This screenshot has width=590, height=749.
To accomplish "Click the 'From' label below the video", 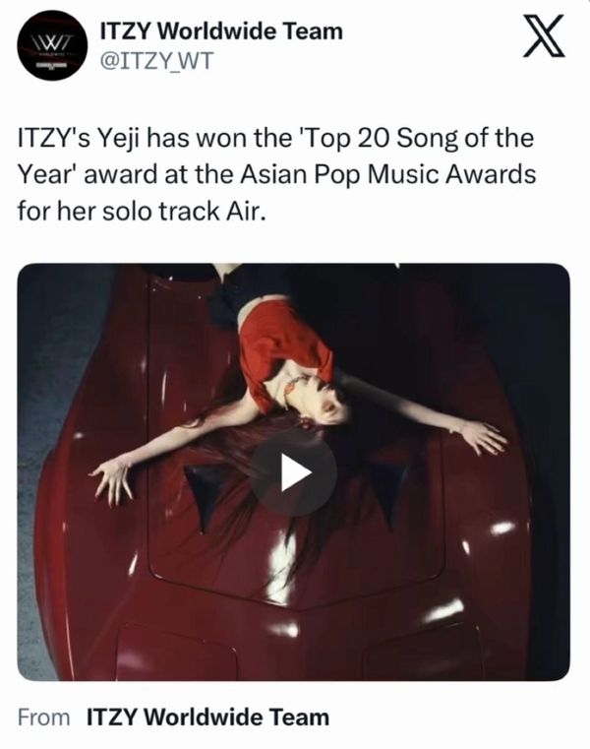I will pyautogui.click(x=44, y=718).
